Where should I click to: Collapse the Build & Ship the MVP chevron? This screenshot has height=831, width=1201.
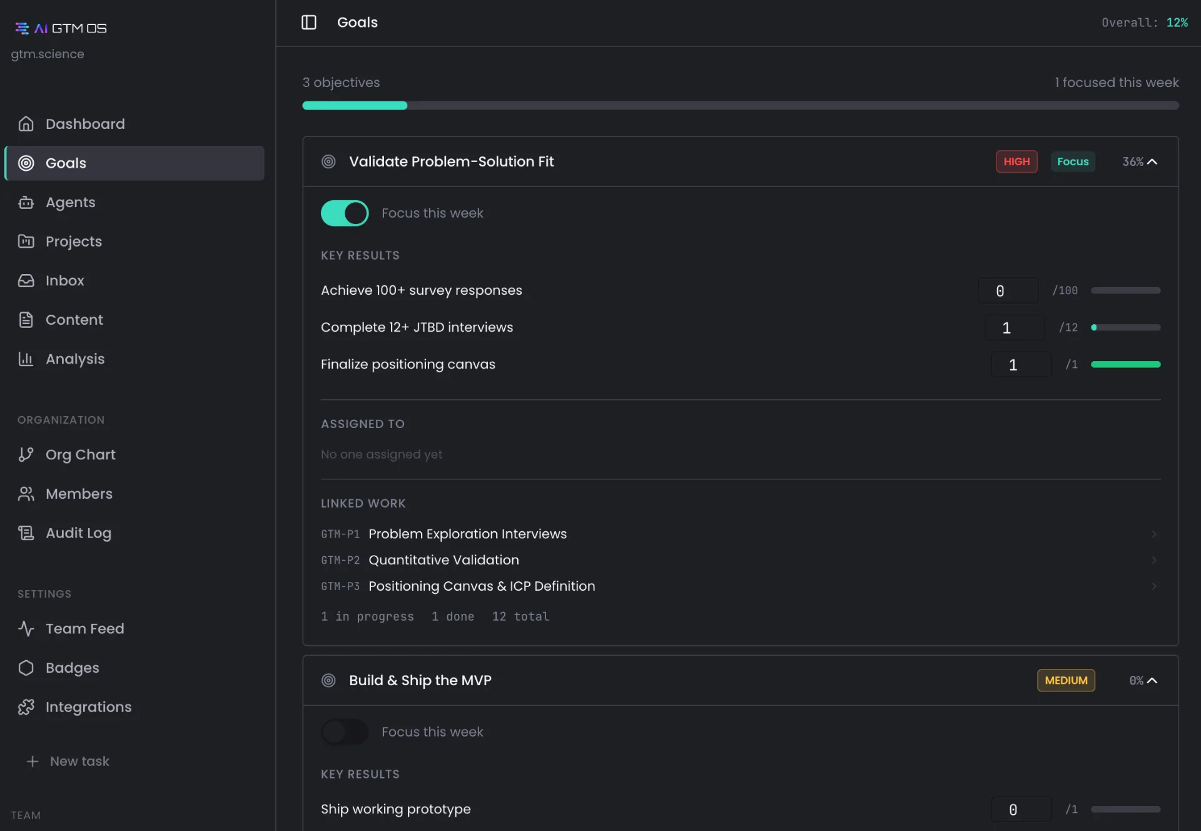click(1152, 680)
